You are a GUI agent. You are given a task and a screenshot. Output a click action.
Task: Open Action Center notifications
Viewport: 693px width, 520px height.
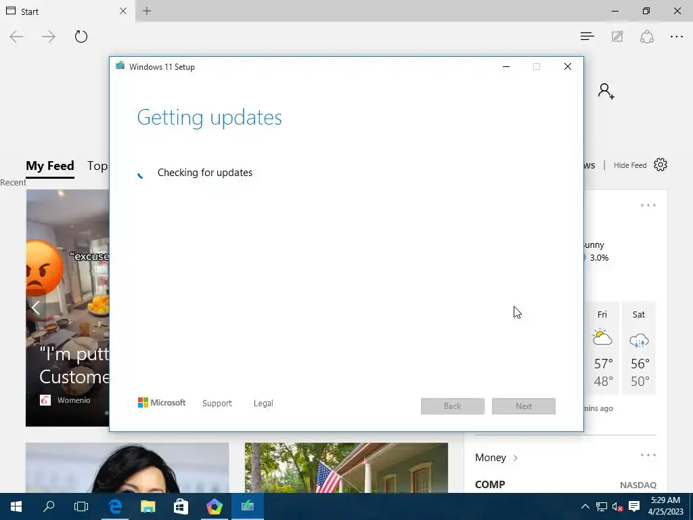633,506
